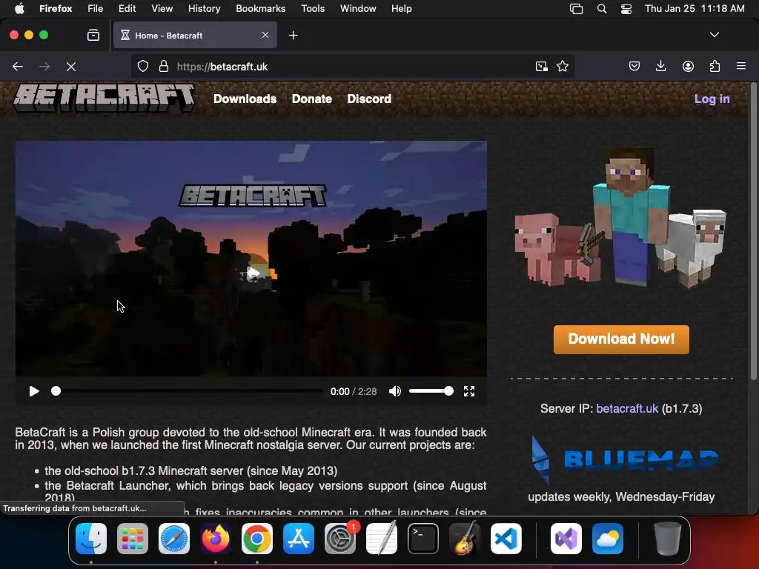The height and width of the screenshot is (569, 759).
Task: Open Launchpad from the Dock
Action: pos(133,539)
